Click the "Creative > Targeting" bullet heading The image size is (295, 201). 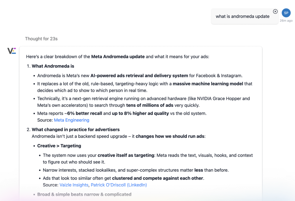[x=59, y=146]
